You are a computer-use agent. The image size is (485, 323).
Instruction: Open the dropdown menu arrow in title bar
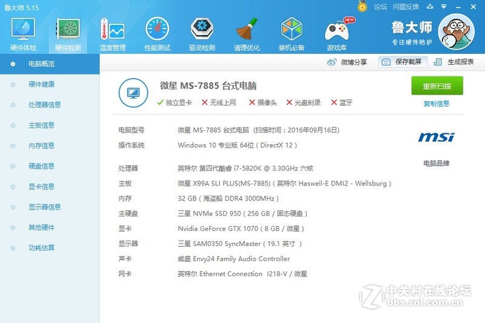(x=444, y=7)
